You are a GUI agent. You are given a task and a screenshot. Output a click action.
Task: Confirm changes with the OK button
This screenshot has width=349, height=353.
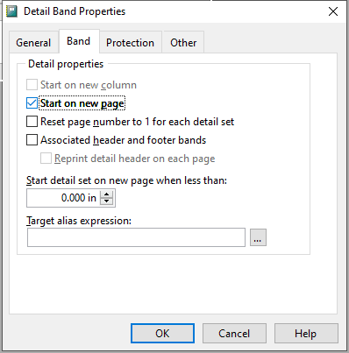click(x=162, y=333)
